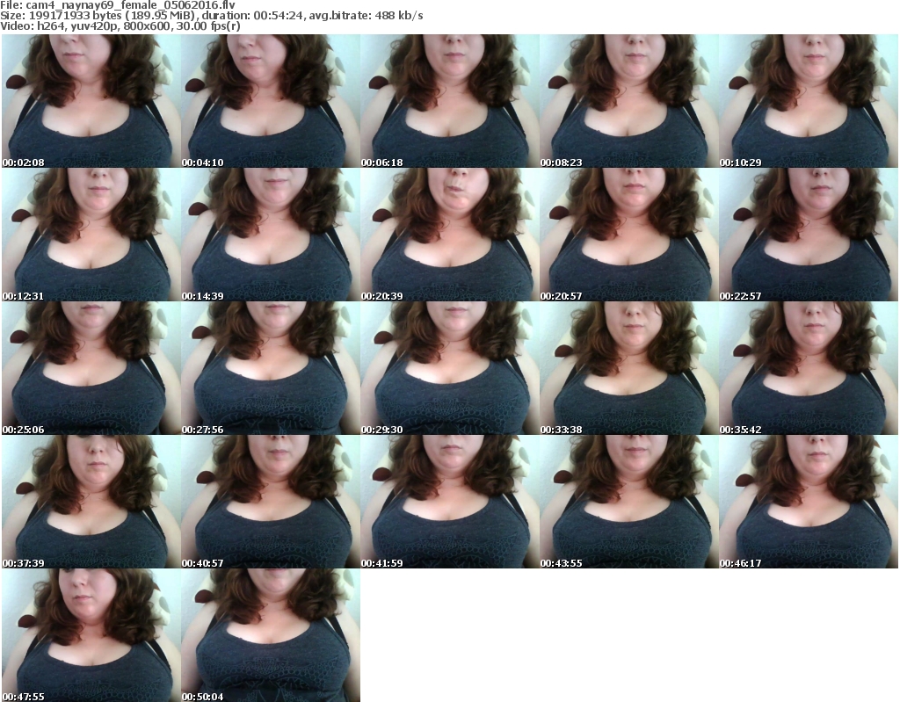Open the frame at 00:12:31
Image resolution: width=900 pixels, height=702 pixels.
[91, 235]
